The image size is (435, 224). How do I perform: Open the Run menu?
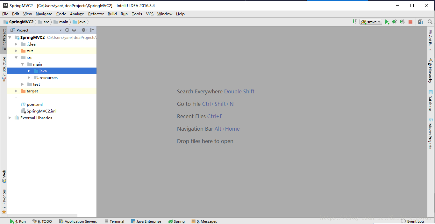[124, 14]
